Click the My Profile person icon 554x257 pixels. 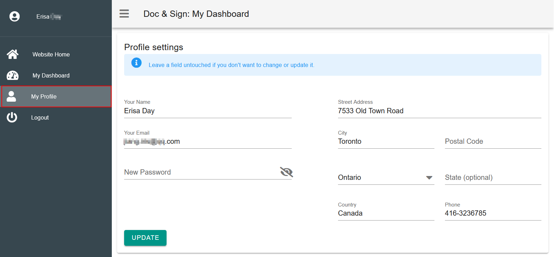pyautogui.click(x=12, y=96)
